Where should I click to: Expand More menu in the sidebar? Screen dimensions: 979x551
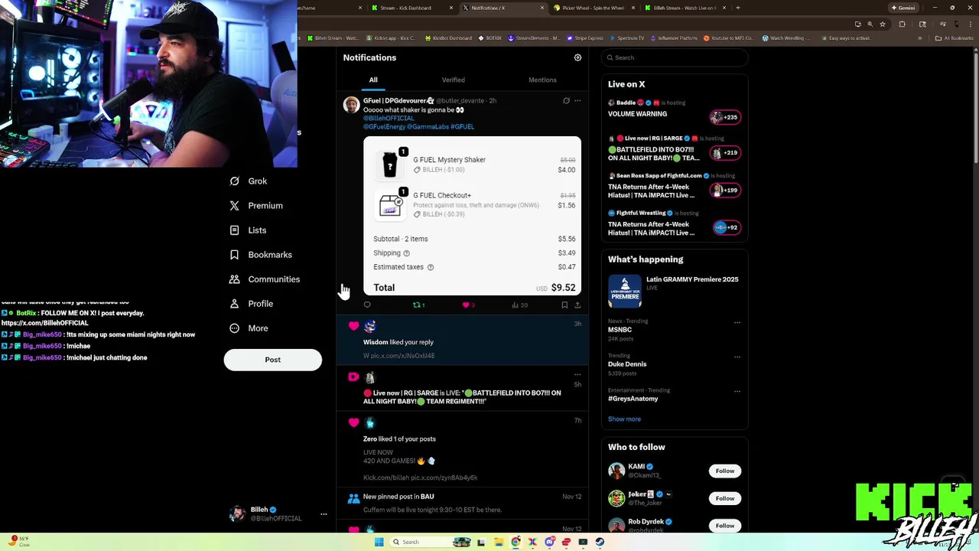tap(249, 328)
